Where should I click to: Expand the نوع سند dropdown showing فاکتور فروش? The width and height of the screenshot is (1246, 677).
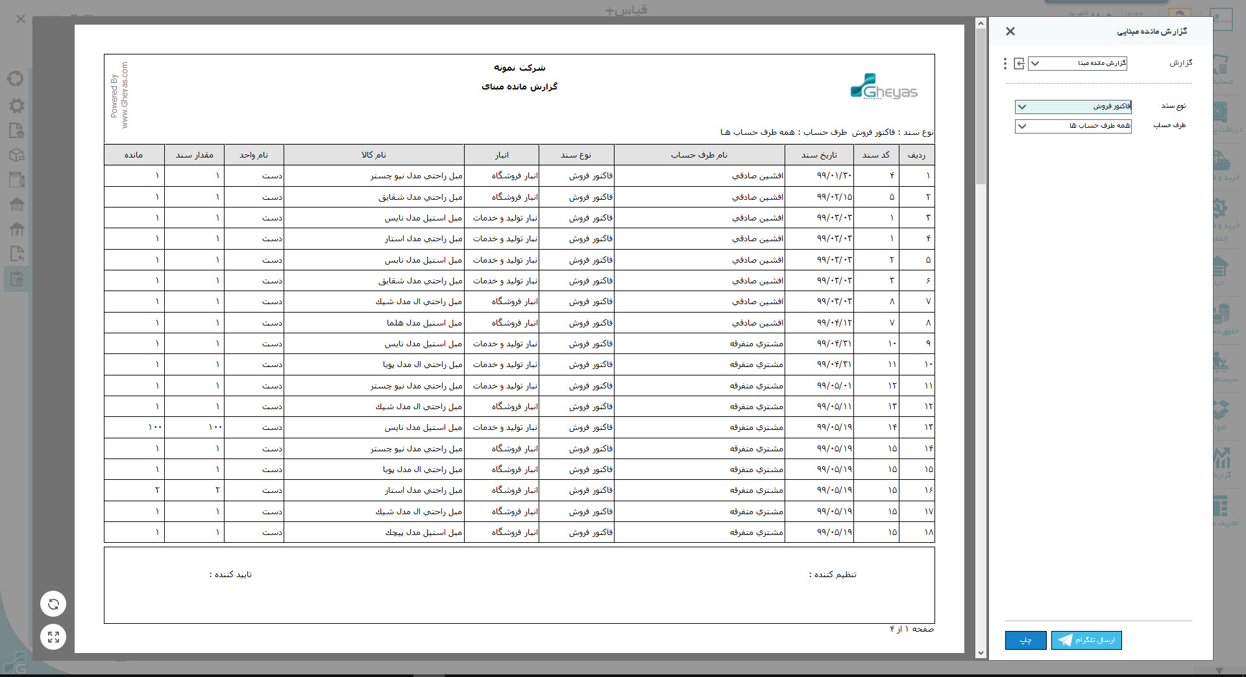coord(1073,106)
